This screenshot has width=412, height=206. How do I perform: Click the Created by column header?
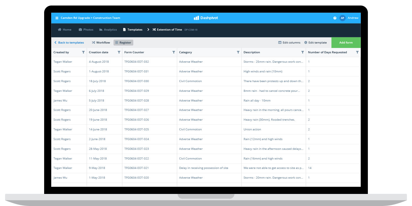pyautogui.click(x=61, y=52)
